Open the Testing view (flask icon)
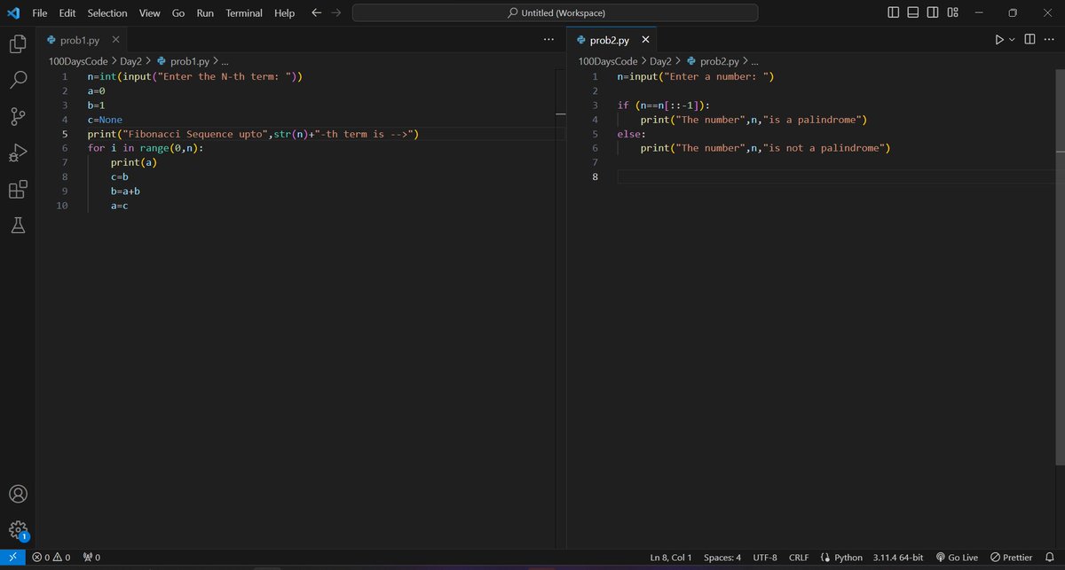The image size is (1065, 570). click(x=19, y=225)
